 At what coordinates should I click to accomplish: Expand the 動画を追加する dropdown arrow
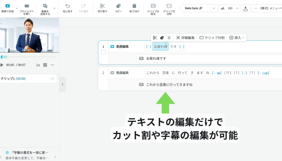click(54, 8)
